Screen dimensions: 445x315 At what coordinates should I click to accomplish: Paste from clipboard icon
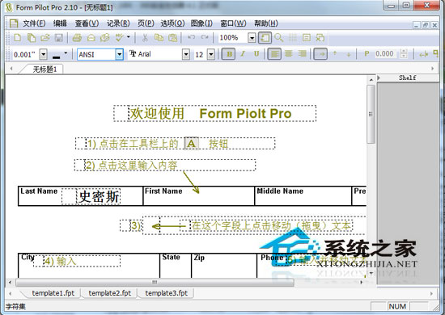click(x=173, y=38)
